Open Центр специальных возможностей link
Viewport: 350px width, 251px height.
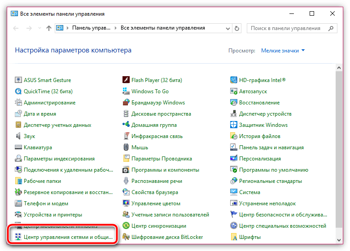tap(283, 226)
